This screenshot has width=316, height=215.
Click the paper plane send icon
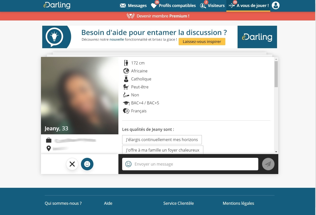coord(268,164)
